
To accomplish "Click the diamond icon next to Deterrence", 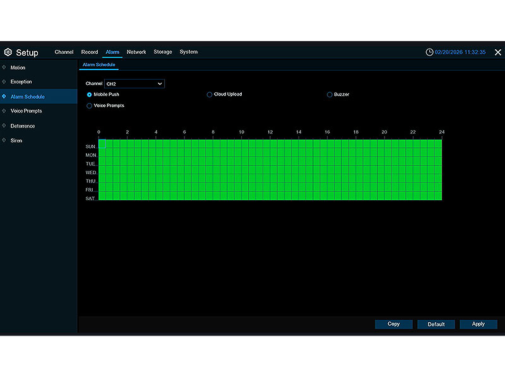I will 4,126.
